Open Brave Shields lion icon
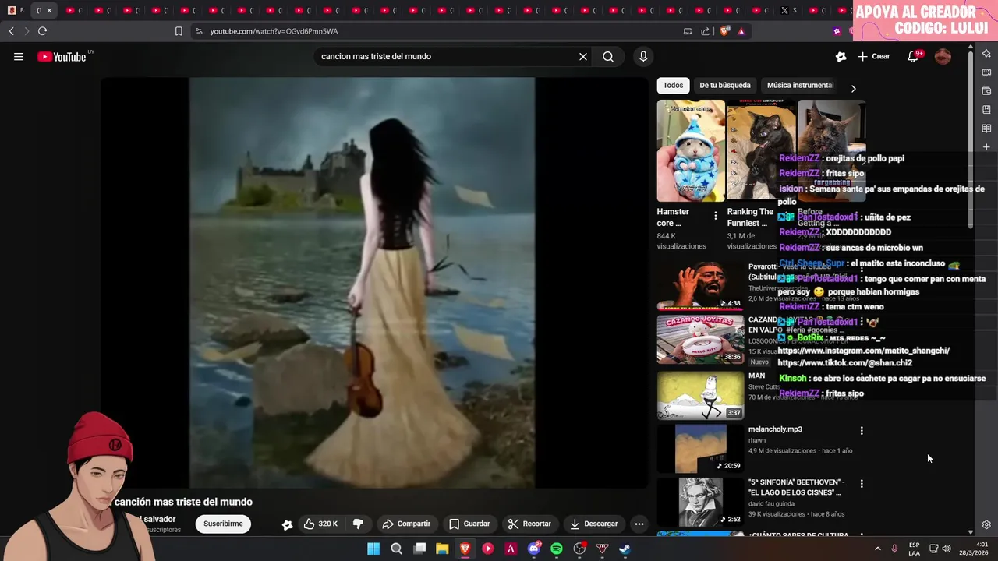998x561 pixels. [725, 31]
